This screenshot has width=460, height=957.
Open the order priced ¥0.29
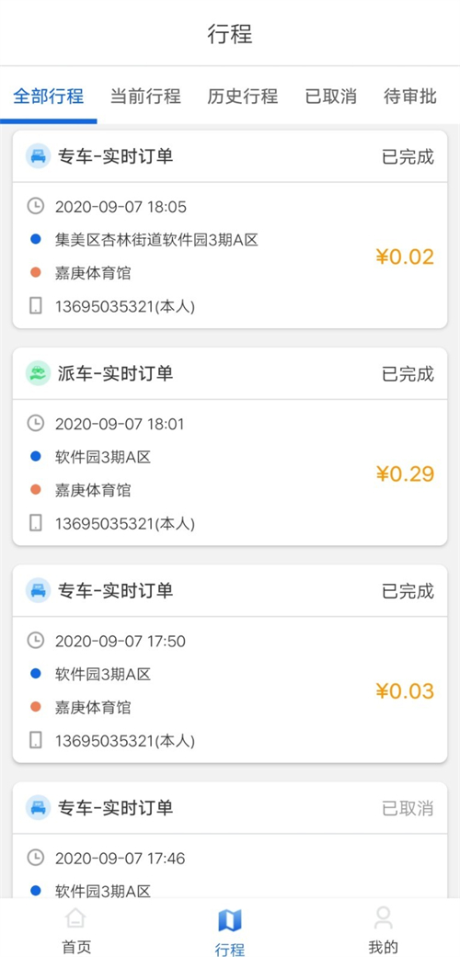pos(230,446)
